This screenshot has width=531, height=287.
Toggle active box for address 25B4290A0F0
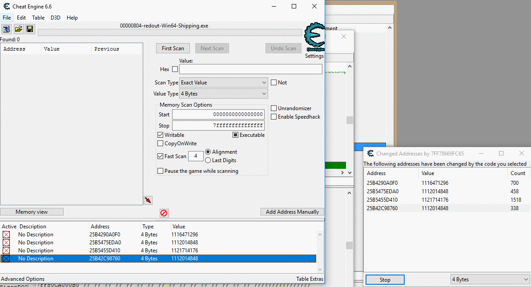6,235
